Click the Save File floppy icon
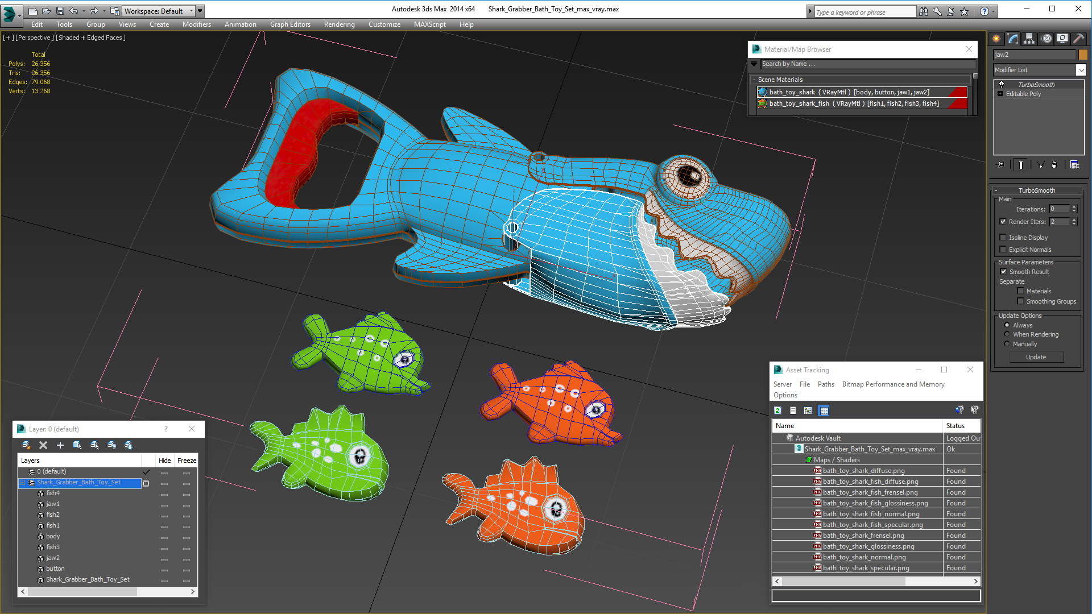Image resolution: width=1092 pixels, height=614 pixels. coord(60,11)
